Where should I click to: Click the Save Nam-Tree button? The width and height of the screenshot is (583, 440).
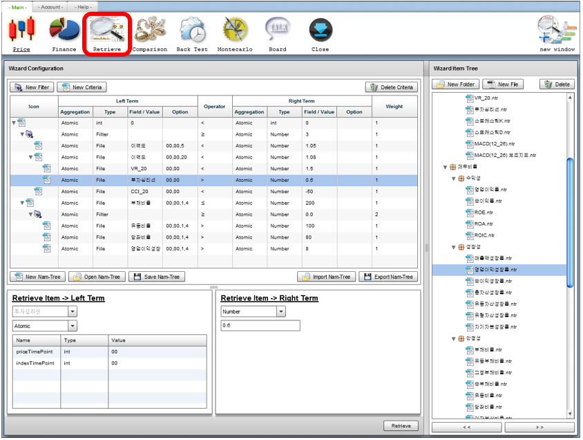click(158, 277)
